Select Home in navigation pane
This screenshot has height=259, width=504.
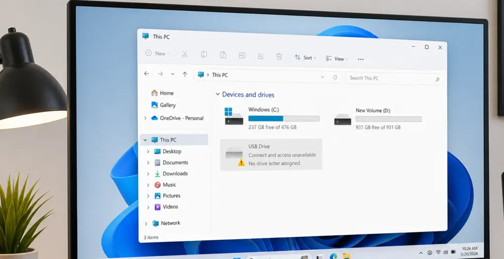tap(163, 93)
